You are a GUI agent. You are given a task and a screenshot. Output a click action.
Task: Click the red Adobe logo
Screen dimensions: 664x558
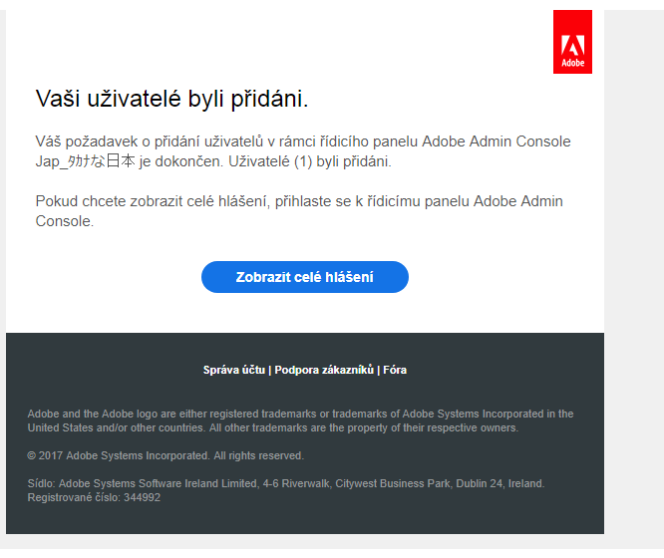coord(572,42)
